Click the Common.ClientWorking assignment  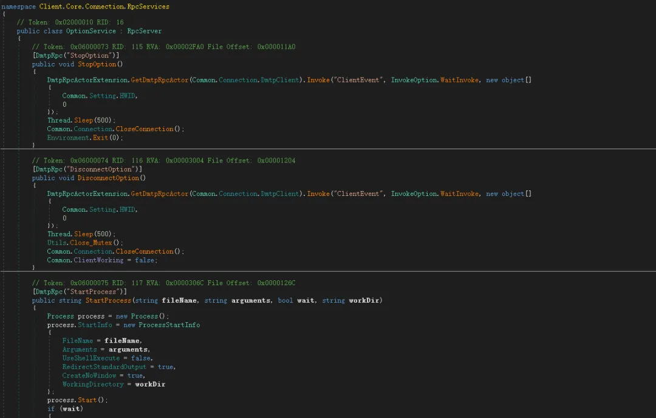102,260
